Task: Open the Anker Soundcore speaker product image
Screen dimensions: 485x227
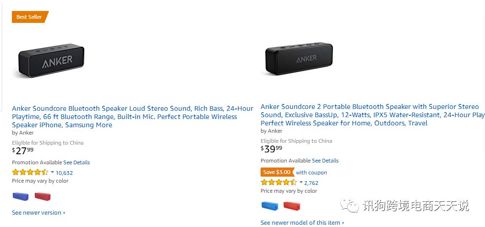Action: pos(51,61)
